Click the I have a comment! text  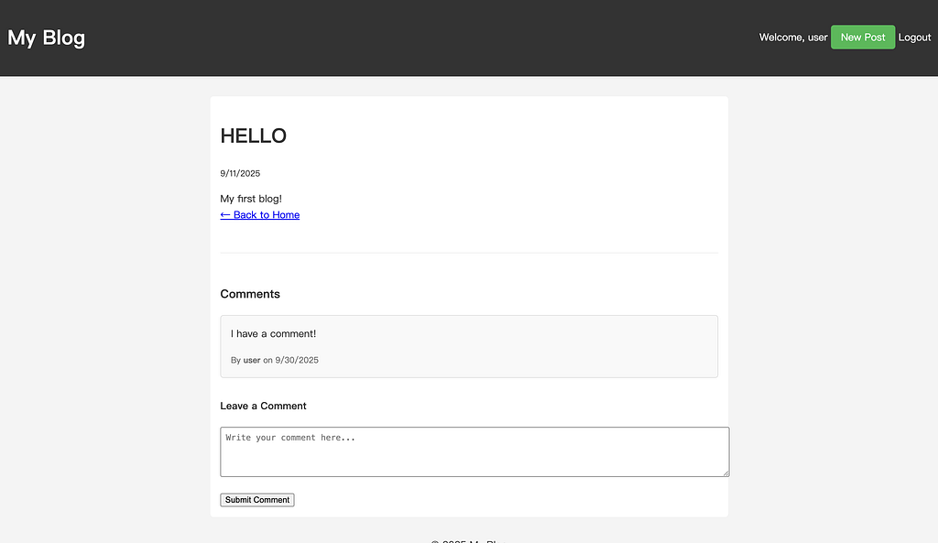point(273,333)
